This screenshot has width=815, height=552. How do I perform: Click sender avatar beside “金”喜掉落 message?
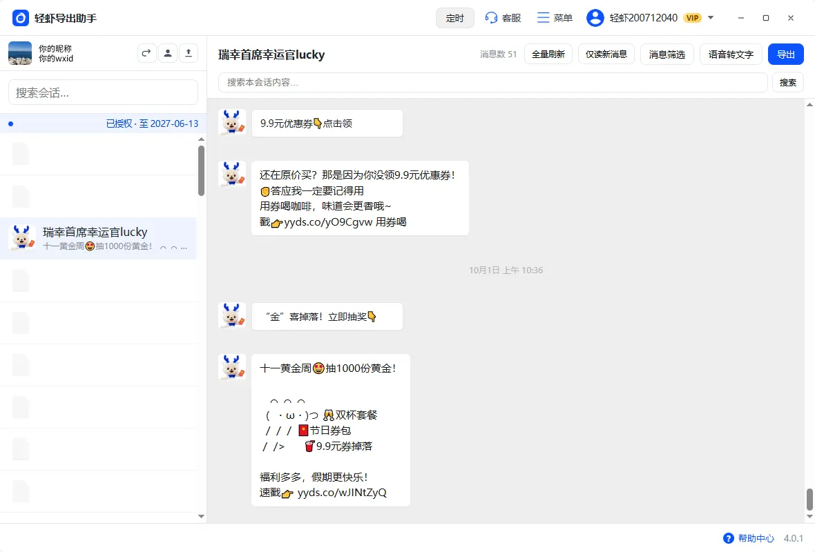point(232,316)
